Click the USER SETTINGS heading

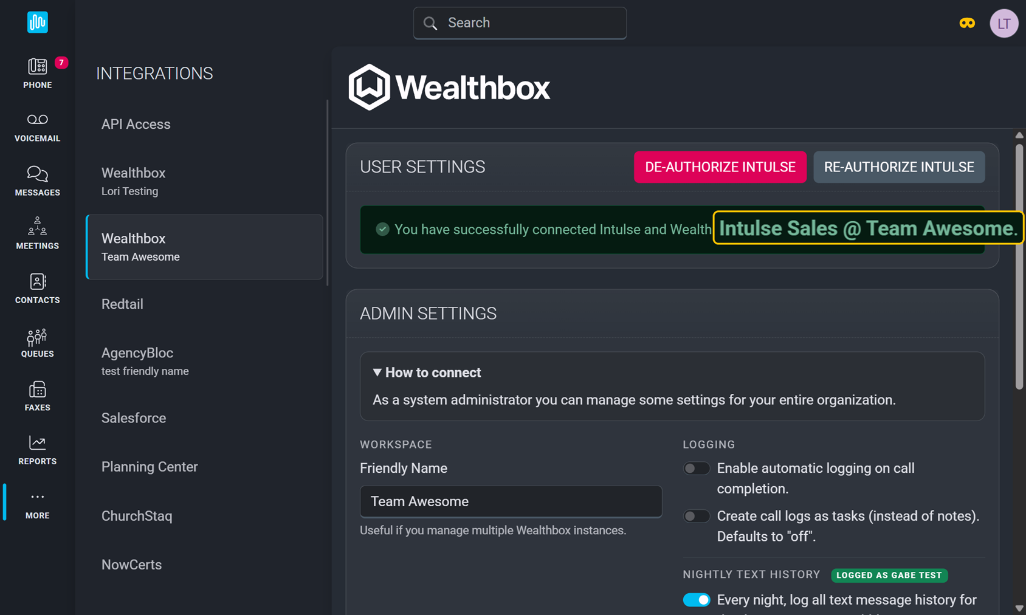[422, 167]
